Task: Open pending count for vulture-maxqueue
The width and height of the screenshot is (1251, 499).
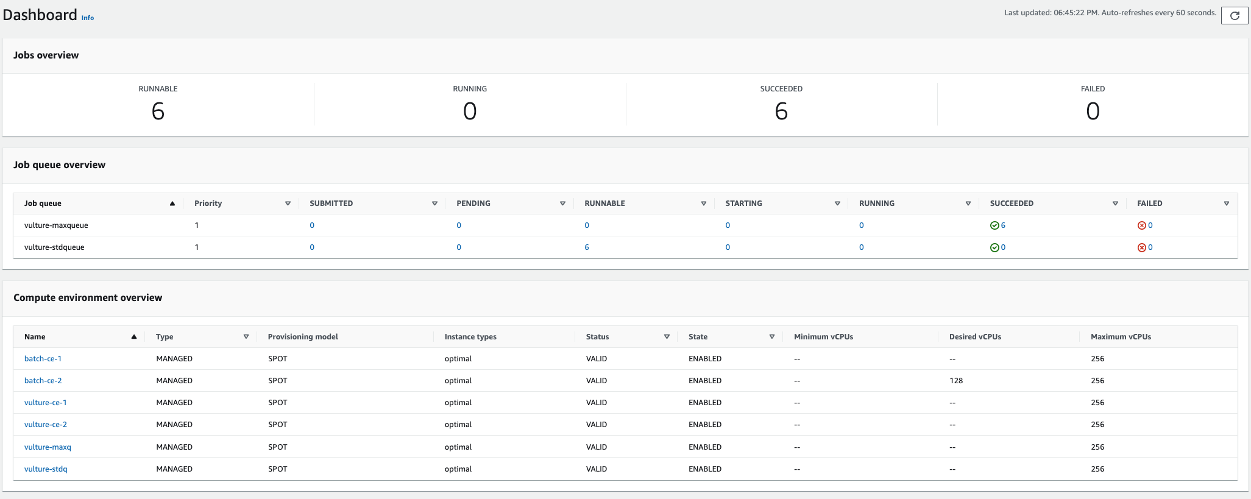Action: 459,225
